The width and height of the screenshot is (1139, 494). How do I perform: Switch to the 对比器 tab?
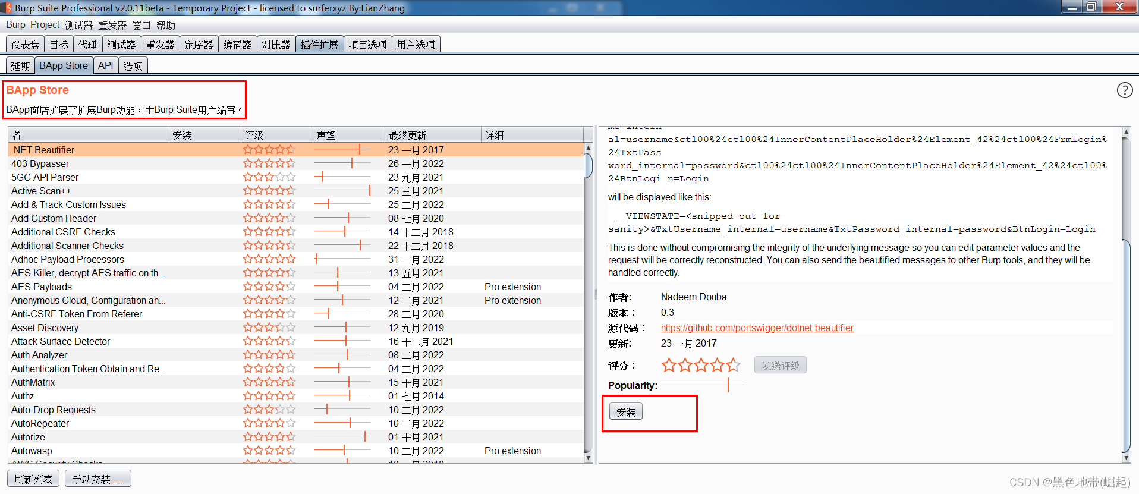click(276, 45)
